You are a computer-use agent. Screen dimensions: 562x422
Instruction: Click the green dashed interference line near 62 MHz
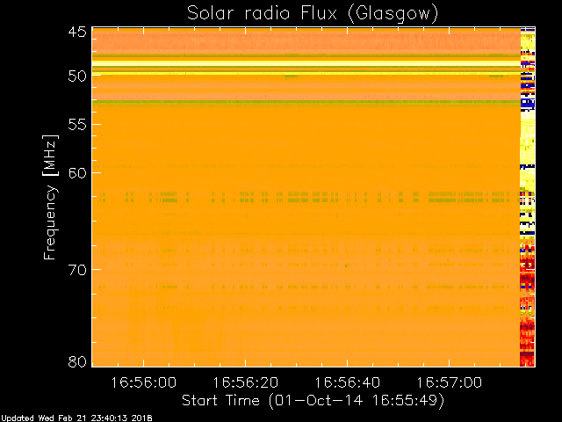(x=306, y=197)
